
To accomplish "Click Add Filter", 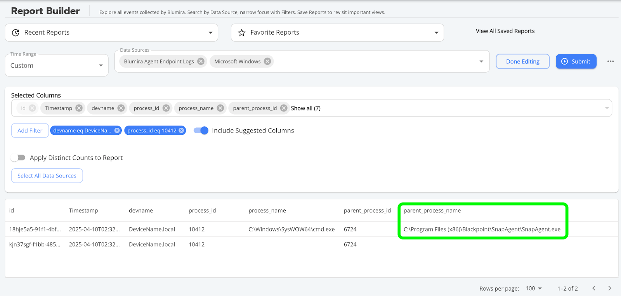I will click(30, 131).
